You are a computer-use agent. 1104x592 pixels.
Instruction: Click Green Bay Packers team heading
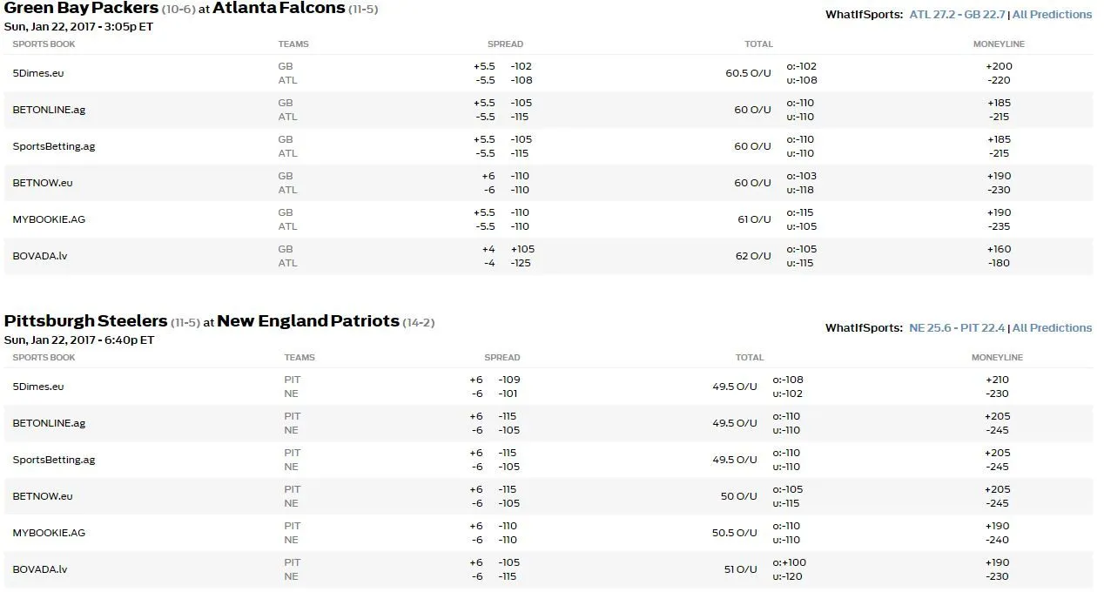click(x=81, y=9)
